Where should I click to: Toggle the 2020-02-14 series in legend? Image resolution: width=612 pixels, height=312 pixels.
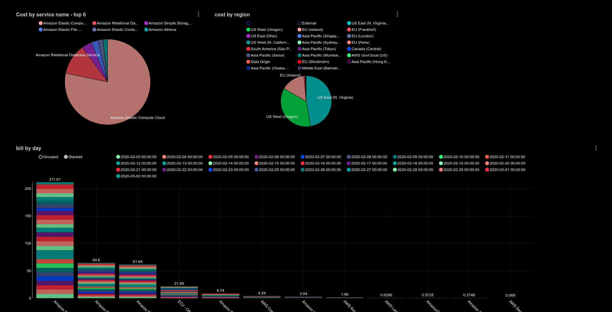[x=229, y=163]
